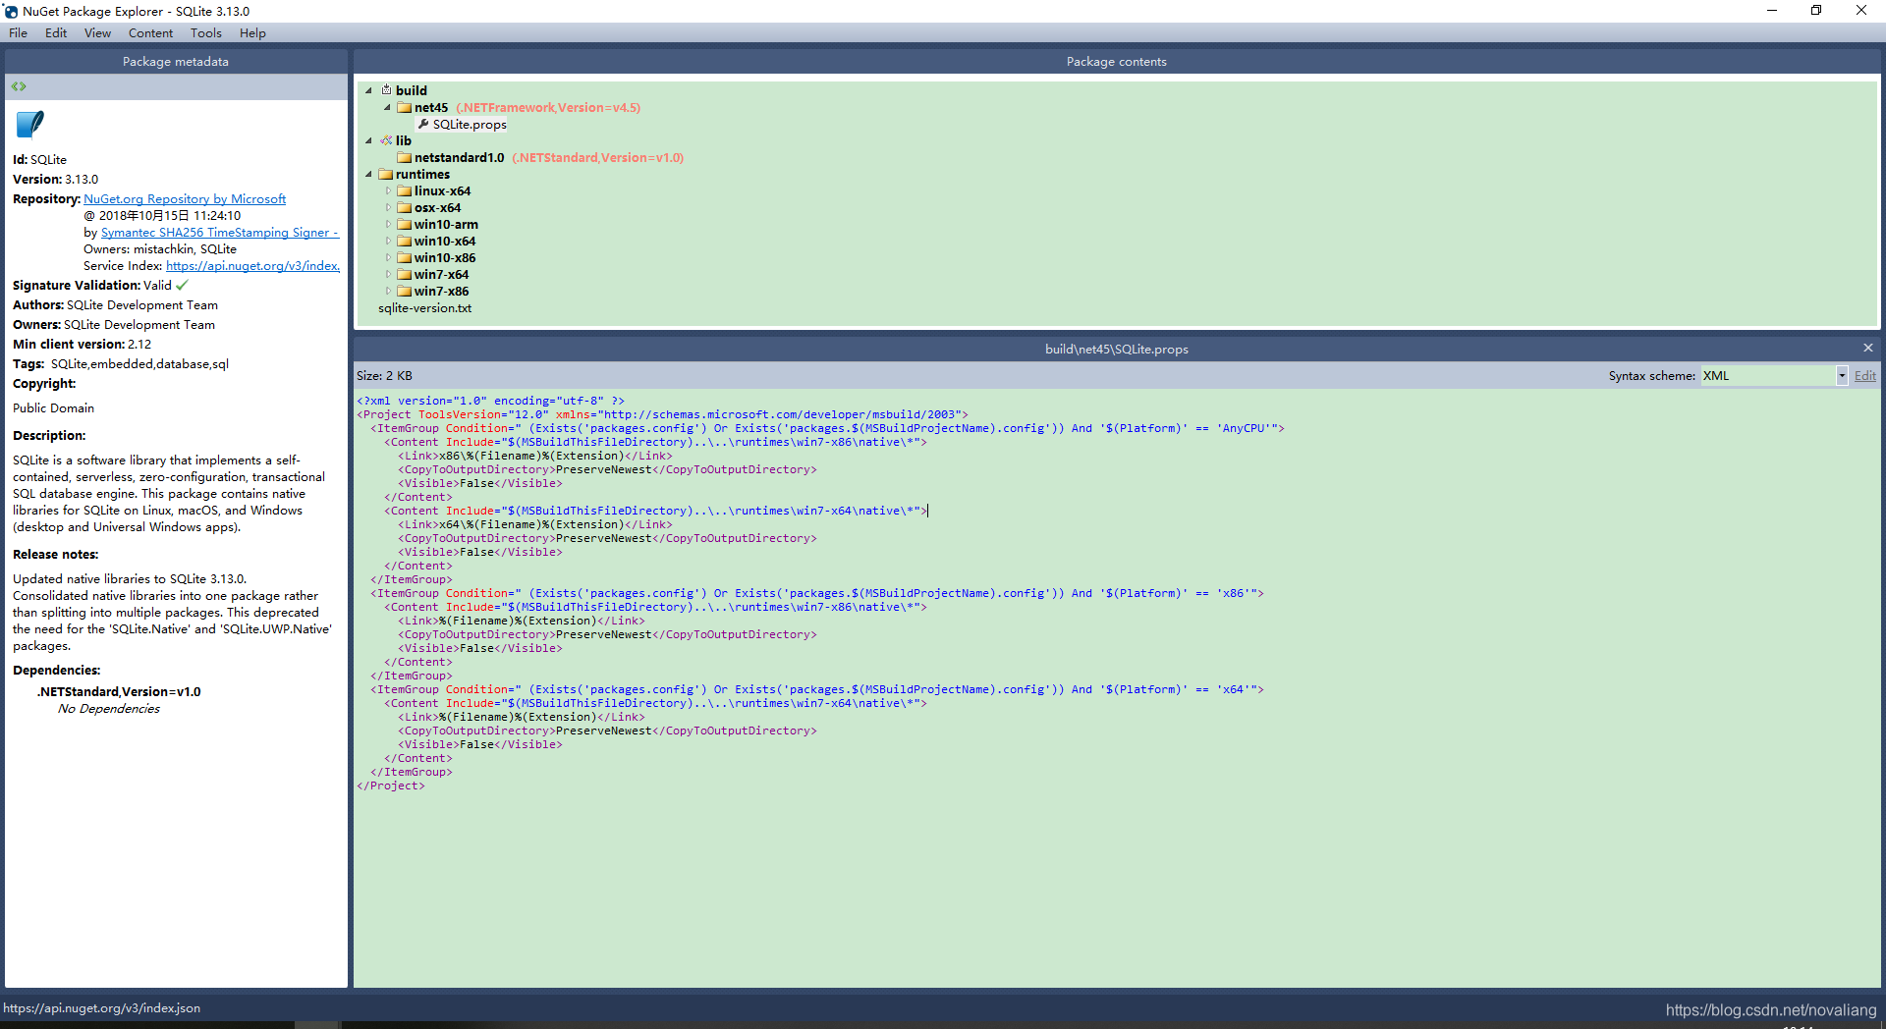This screenshot has height=1029, width=1886.
Task: Collapse the build tree node
Action: coord(369,90)
